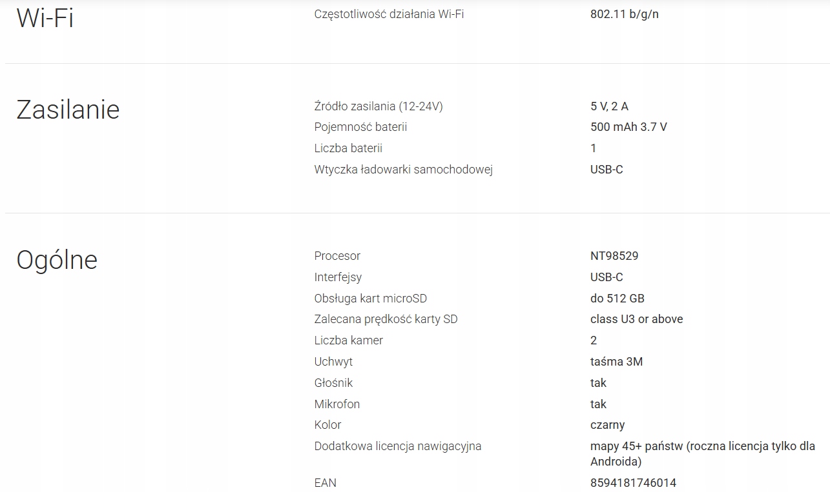The image size is (830, 492).
Task: Click the Zasilanie section heading
Action: coord(68,110)
